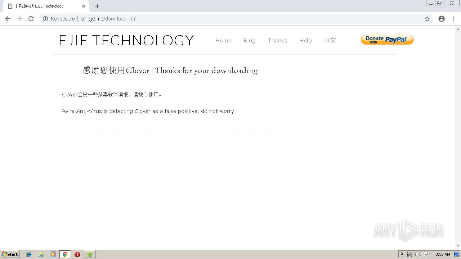Viewport: 461px width, 259px height.
Task: Click the 3:38 AM clock
Action: pyautogui.click(x=443, y=254)
